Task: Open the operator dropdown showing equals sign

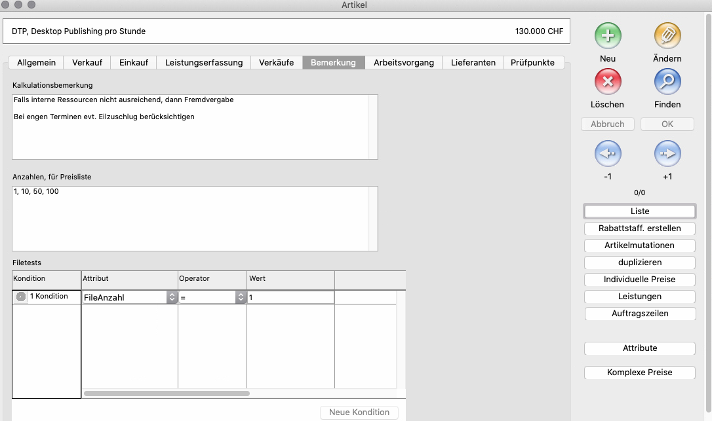Action: click(x=240, y=297)
